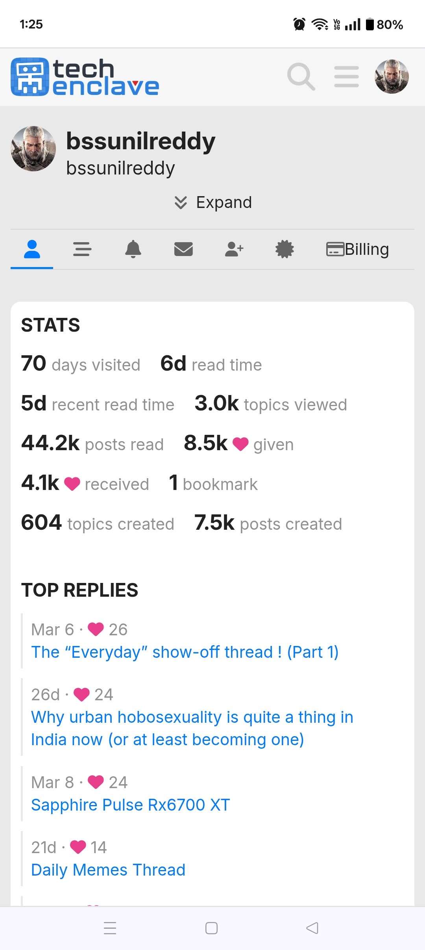Open the search magnifier icon
Screen dimensions: 425x950
(x=301, y=76)
